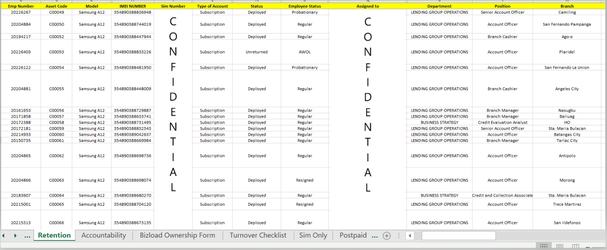
Task: Select the 'Batangas City' branch cell
Action: click(x=567, y=135)
